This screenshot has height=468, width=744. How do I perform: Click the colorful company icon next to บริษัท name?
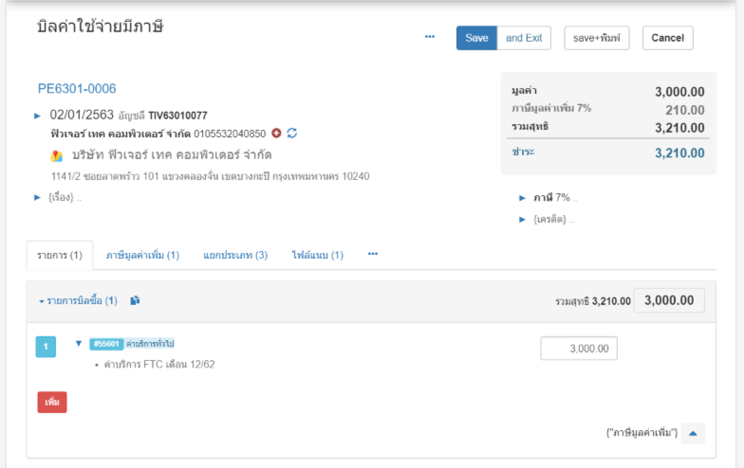point(57,156)
